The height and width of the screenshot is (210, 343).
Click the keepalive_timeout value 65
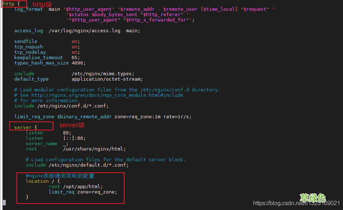(74, 58)
